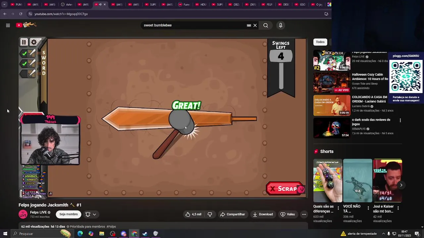Open the tab search dropdown chevron

[4, 5]
